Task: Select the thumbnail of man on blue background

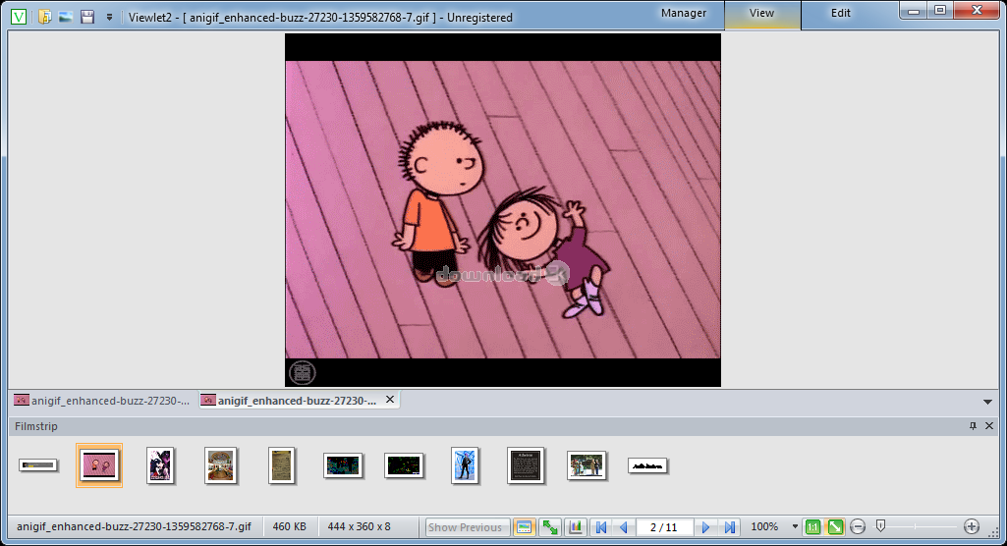Action: coord(465,465)
